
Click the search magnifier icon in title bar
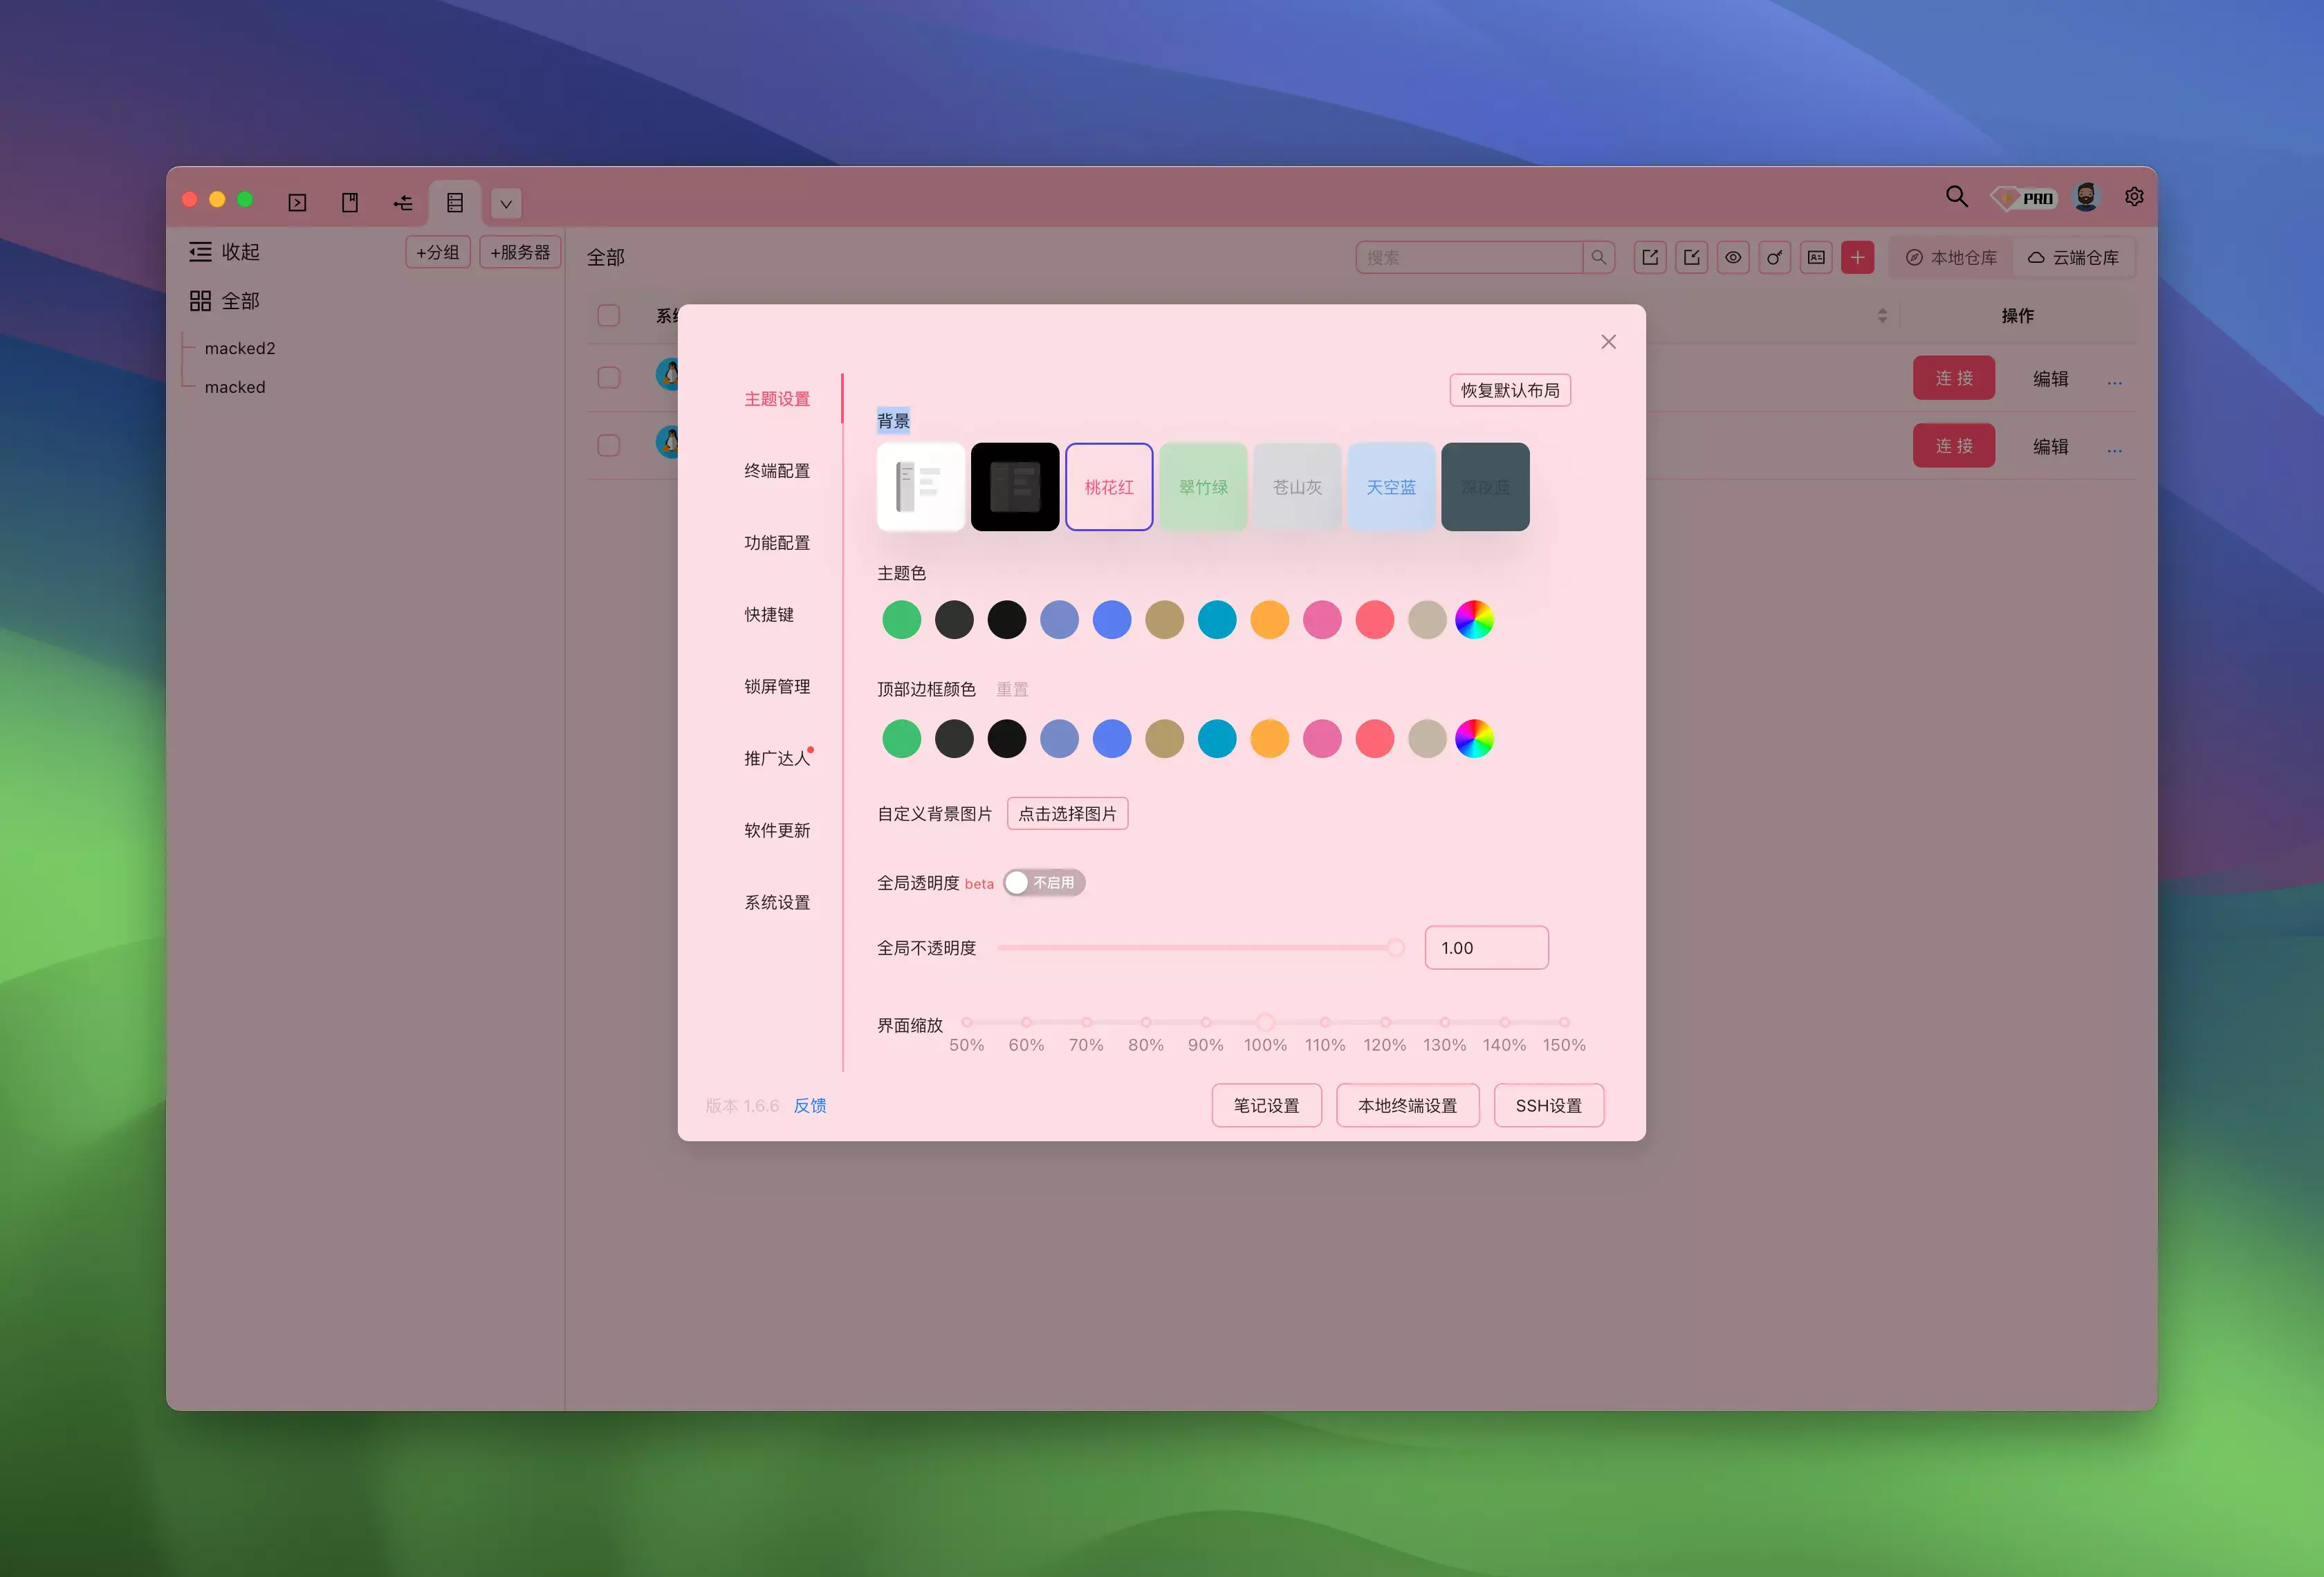(x=1956, y=197)
